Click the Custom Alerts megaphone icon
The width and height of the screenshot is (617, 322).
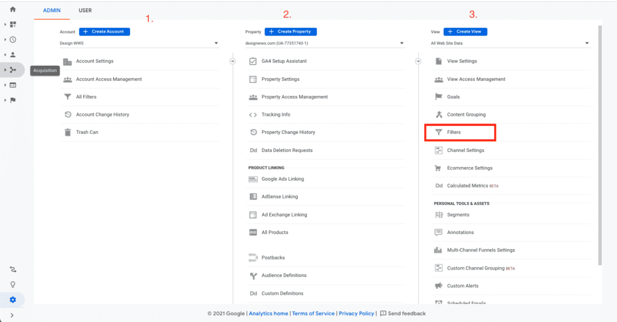[439, 286]
